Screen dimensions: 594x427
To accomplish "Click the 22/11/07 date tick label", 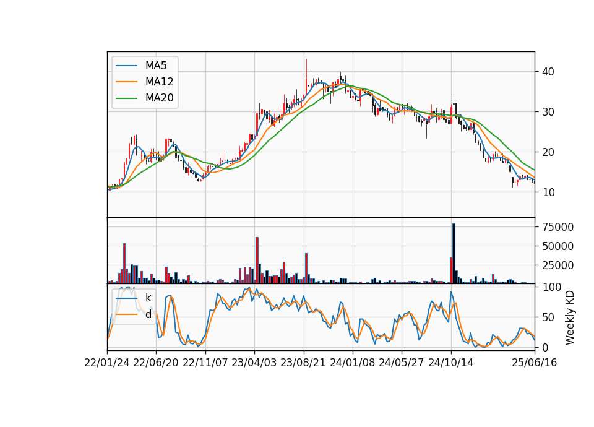I will coord(205,363).
